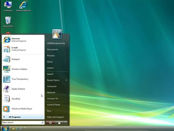Viewport: 174px width, 131px height.
Task: Start Spider Solitaire game
Action: point(17,89)
